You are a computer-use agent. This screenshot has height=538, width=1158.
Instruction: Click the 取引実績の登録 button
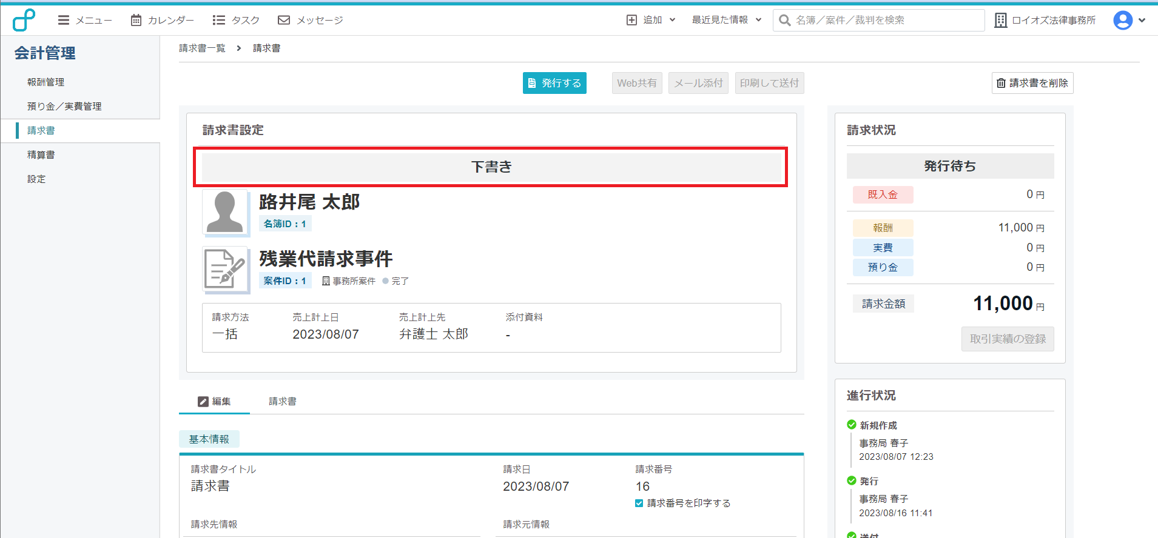tap(1008, 339)
